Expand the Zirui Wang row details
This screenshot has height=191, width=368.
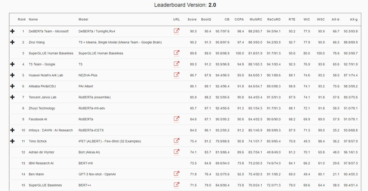pos(13,43)
